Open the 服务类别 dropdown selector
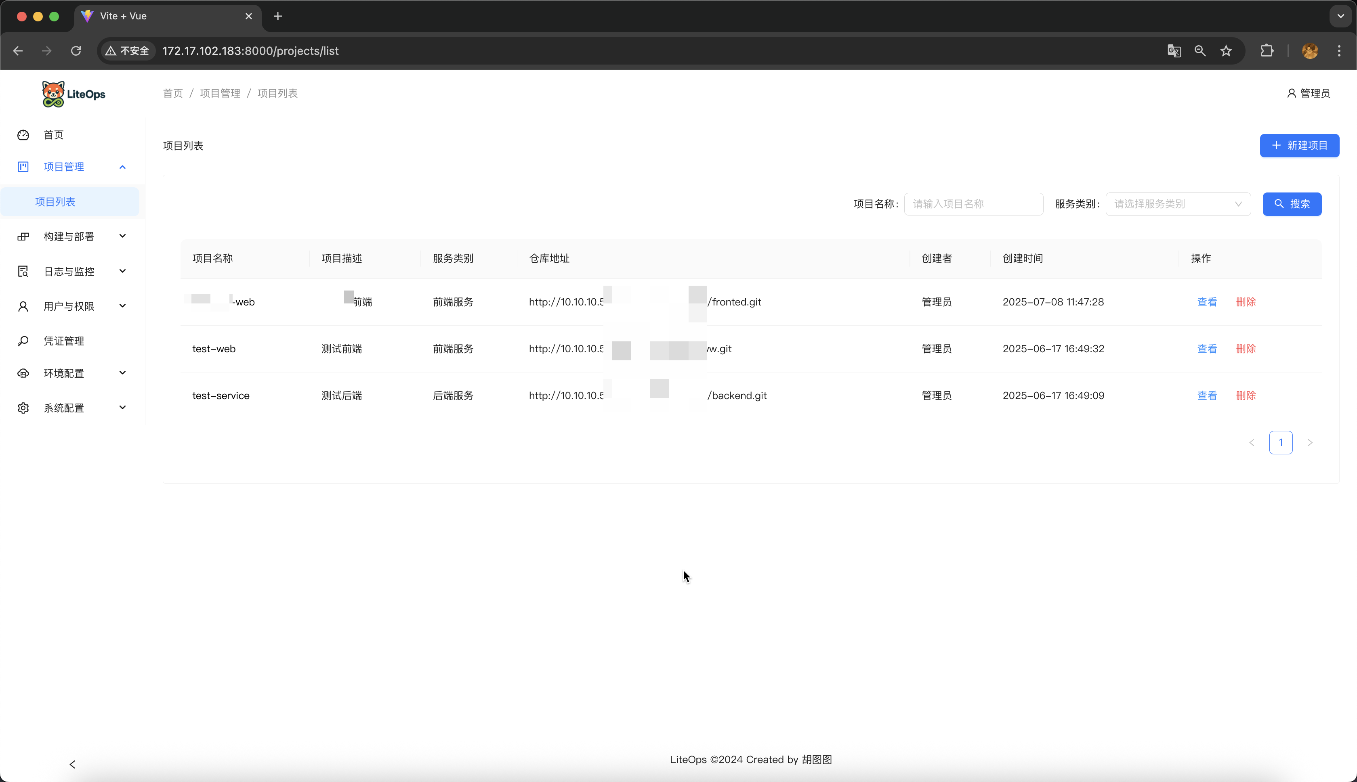The height and width of the screenshot is (782, 1357). 1178,204
